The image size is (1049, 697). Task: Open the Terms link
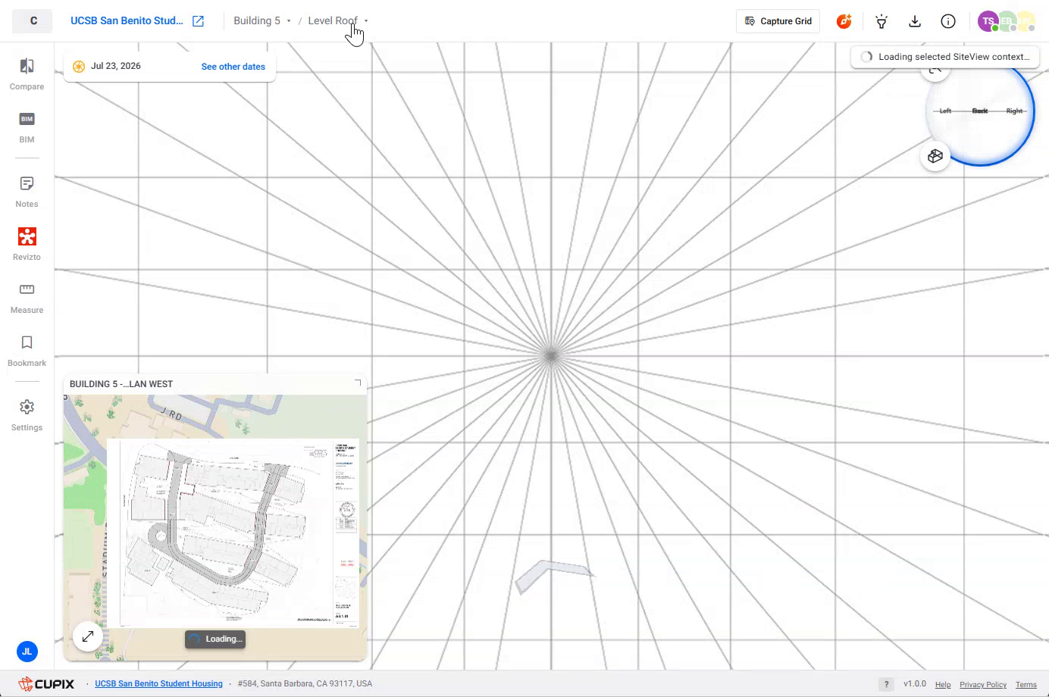click(x=1026, y=684)
